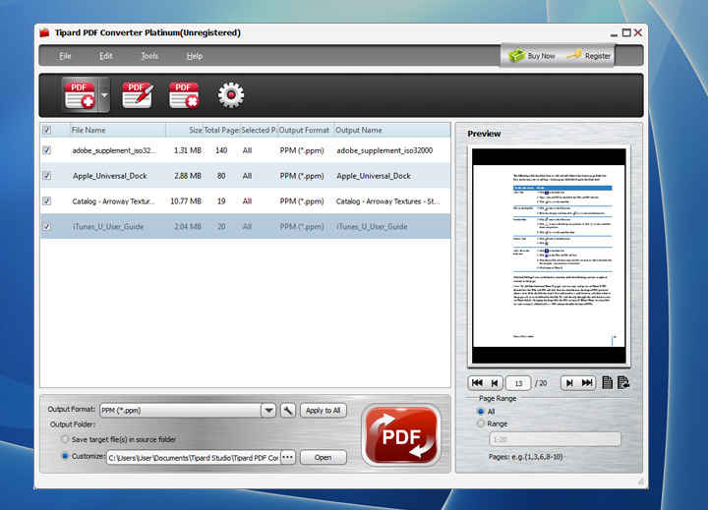This screenshot has height=510, width=708.
Task: Go to the next preview page
Action: [568, 383]
